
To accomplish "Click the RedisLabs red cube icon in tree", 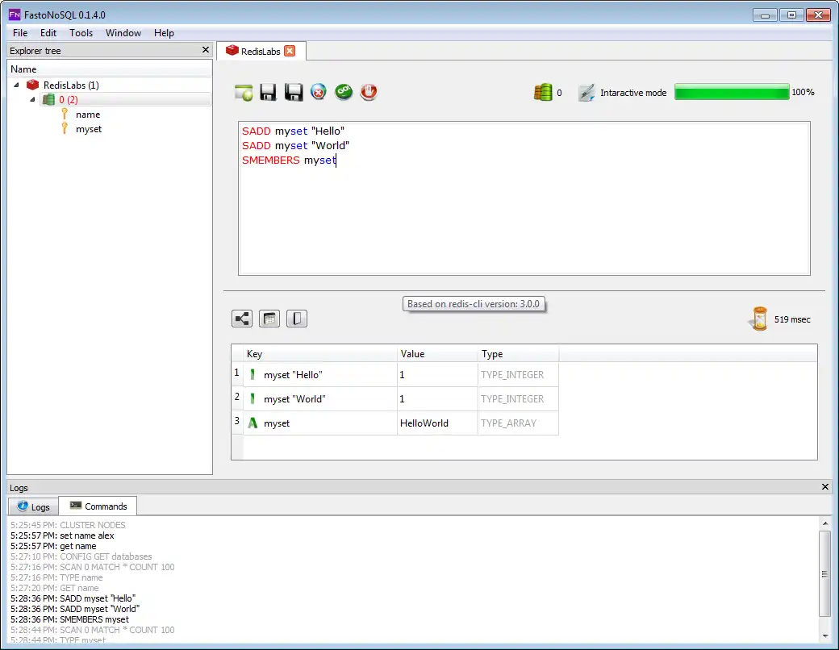I will (32, 85).
